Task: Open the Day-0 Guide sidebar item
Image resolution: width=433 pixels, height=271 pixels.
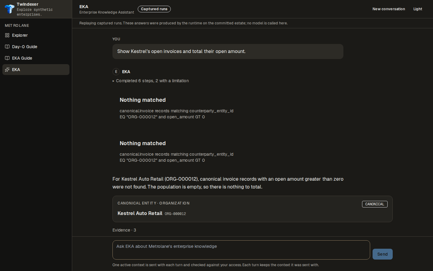Action: pyautogui.click(x=36, y=47)
